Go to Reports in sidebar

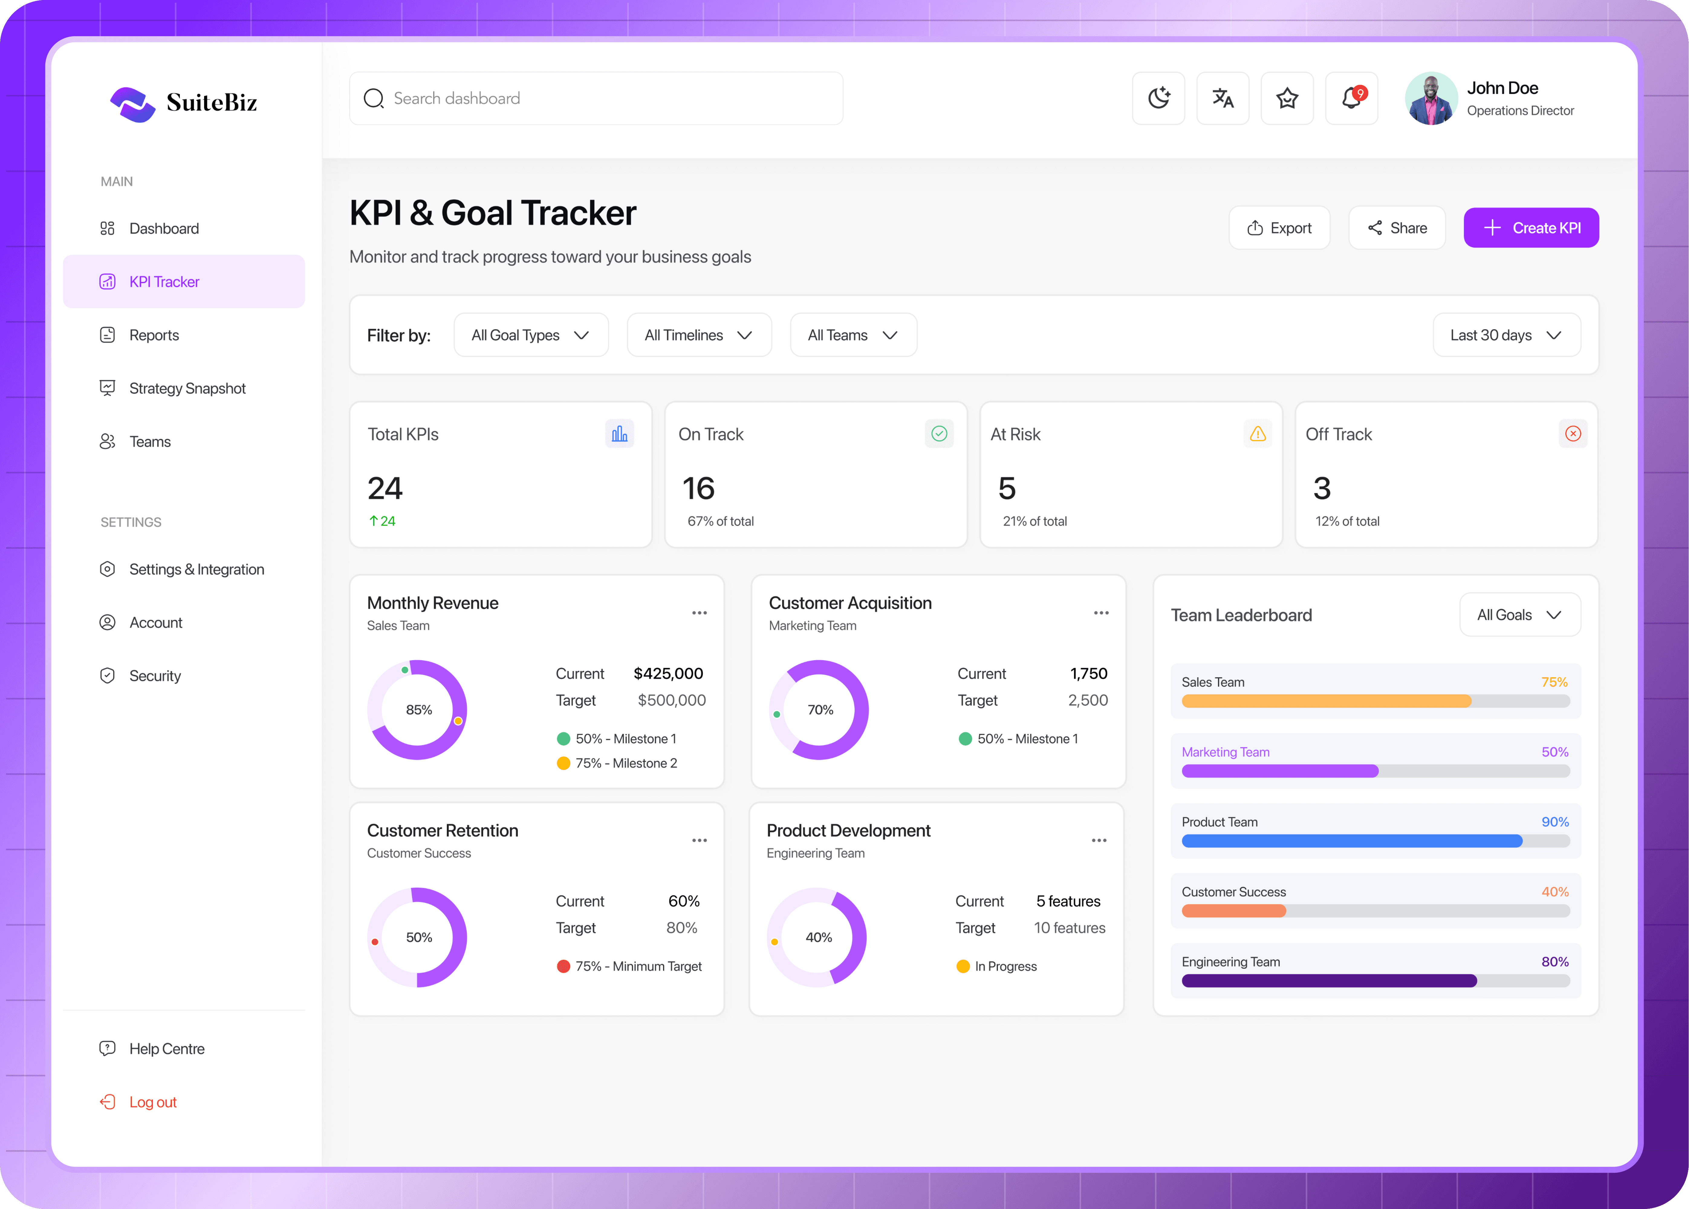click(154, 335)
